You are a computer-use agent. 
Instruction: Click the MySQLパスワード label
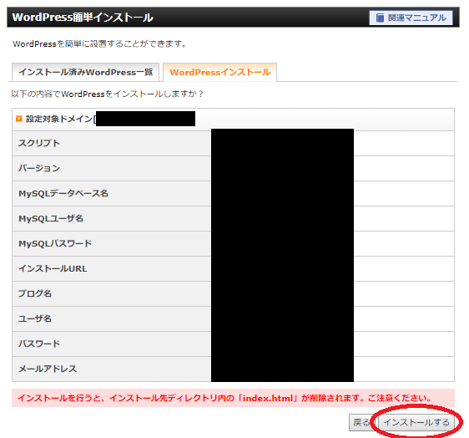(x=55, y=243)
